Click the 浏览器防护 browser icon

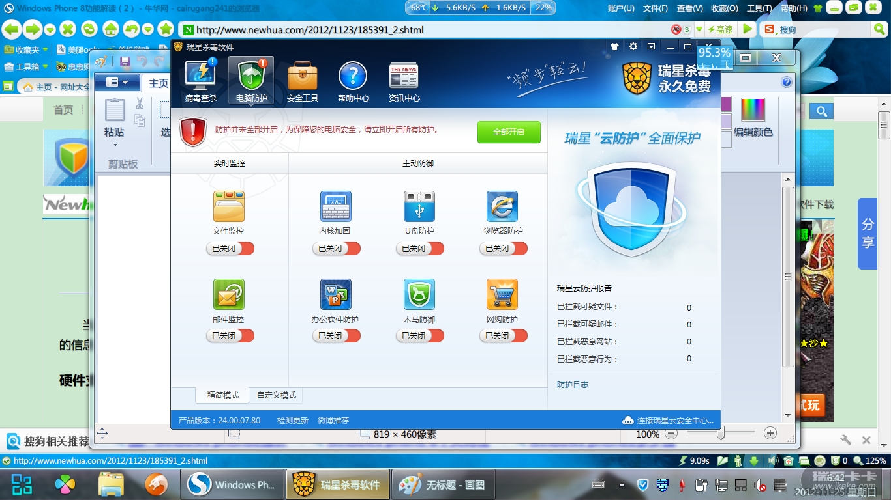pos(502,206)
